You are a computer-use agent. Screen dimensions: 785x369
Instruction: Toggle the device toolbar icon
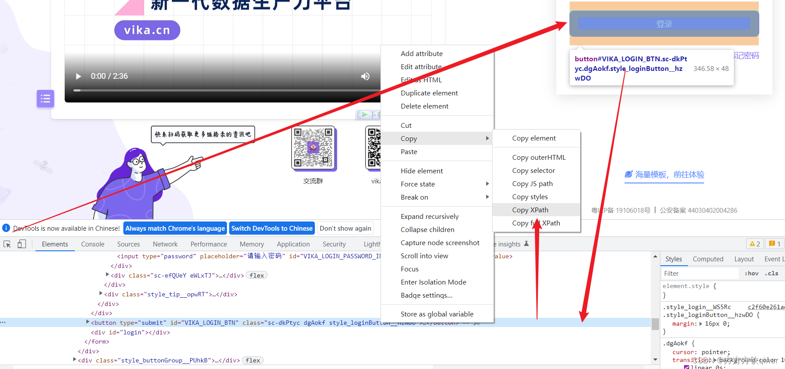pyautogui.click(x=21, y=244)
